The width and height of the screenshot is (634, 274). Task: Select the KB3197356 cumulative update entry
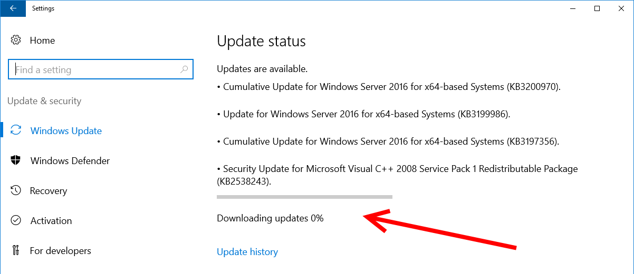tap(388, 141)
